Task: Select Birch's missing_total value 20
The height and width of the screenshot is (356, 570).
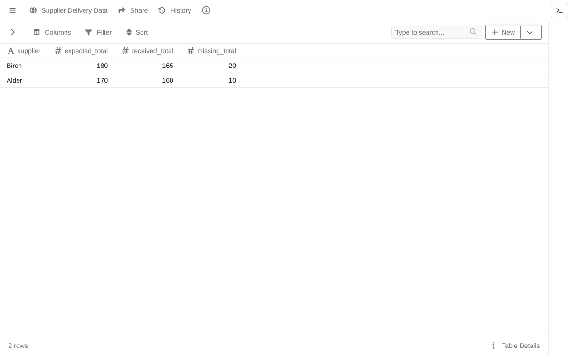Action: pos(232,66)
